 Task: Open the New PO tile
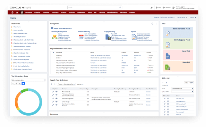coord(178,66)
